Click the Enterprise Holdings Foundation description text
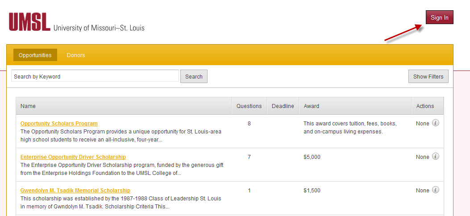470x216 pixels. pyautogui.click(x=122, y=169)
